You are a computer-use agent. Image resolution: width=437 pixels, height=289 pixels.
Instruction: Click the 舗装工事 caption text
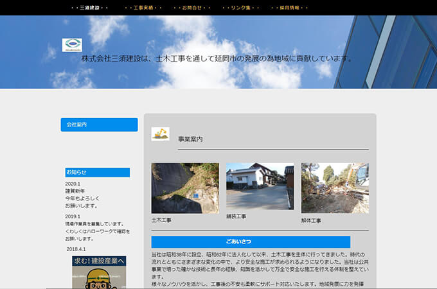point(236,216)
